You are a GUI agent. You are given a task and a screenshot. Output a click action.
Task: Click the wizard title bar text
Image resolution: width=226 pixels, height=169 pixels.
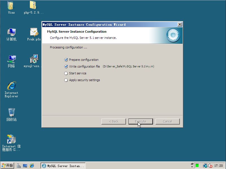pyautogui.click(x=84, y=25)
